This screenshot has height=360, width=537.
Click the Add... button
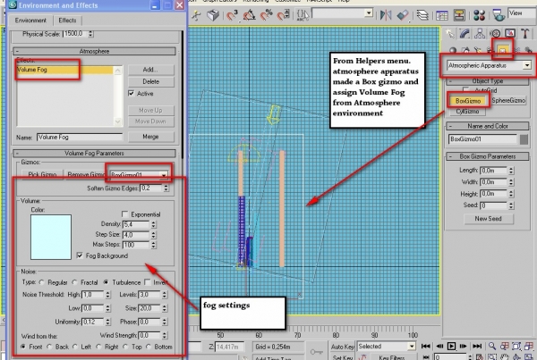[x=150, y=70]
